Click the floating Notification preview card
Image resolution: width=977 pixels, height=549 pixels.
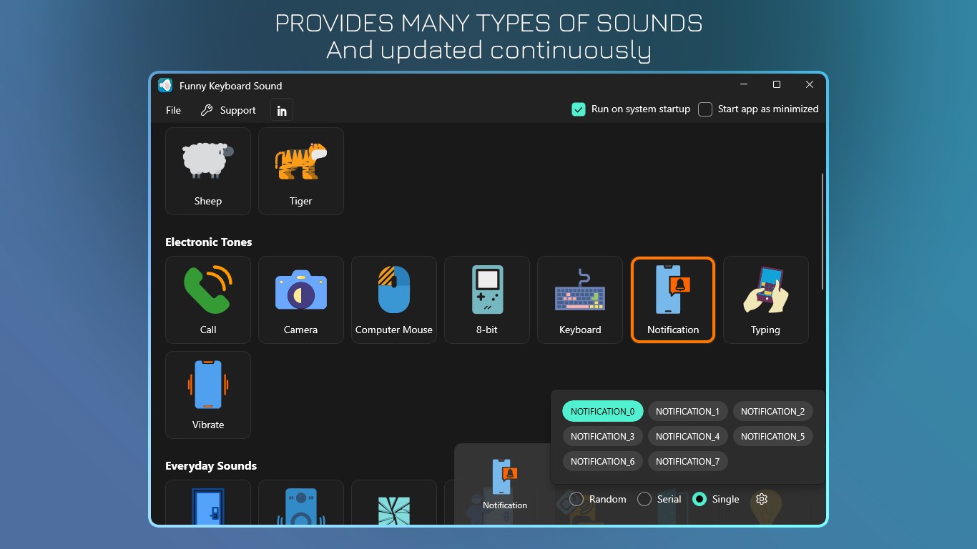505,484
